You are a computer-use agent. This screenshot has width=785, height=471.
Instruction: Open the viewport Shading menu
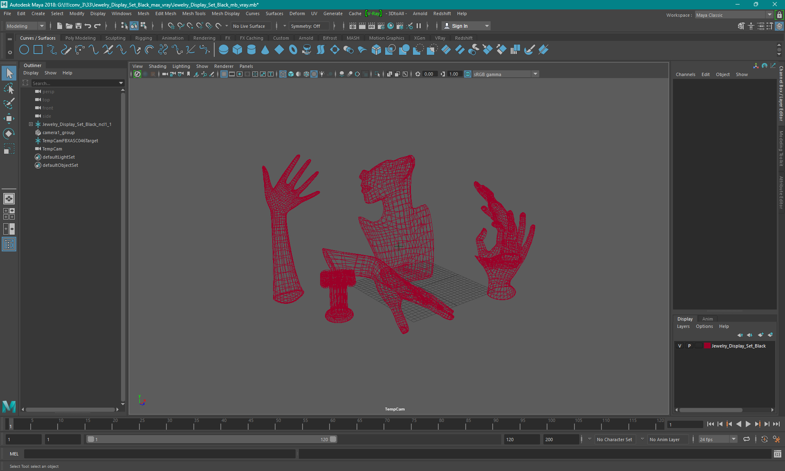click(x=157, y=66)
